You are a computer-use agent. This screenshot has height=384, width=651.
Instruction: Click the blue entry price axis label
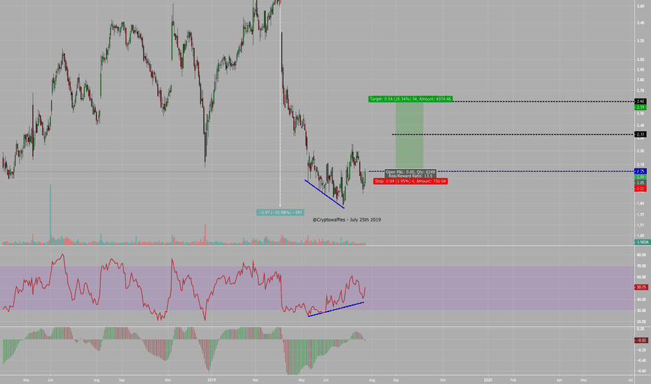point(641,171)
